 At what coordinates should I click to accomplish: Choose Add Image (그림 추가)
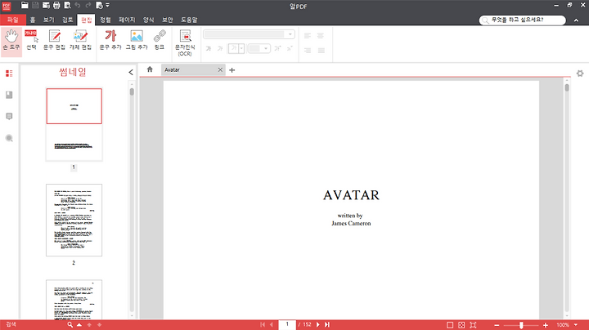point(137,40)
